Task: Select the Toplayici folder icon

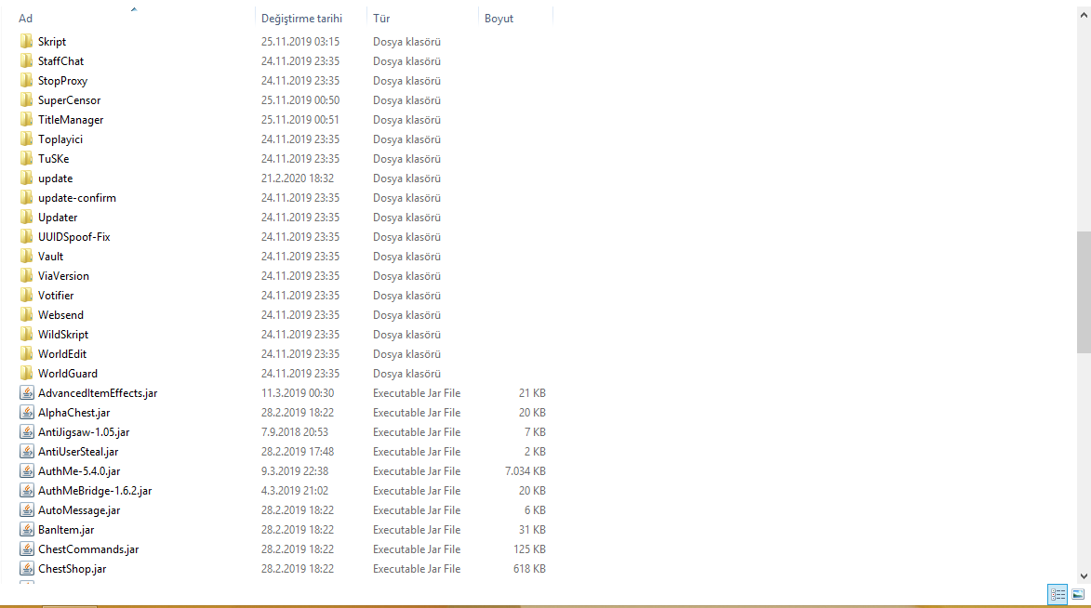Action: 26,139
